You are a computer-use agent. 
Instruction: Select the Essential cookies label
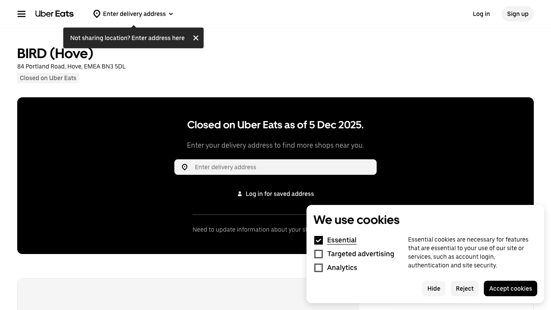point(342,240)
